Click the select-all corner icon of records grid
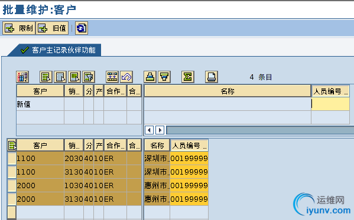354x220 pixels. (x=12, y=145)
